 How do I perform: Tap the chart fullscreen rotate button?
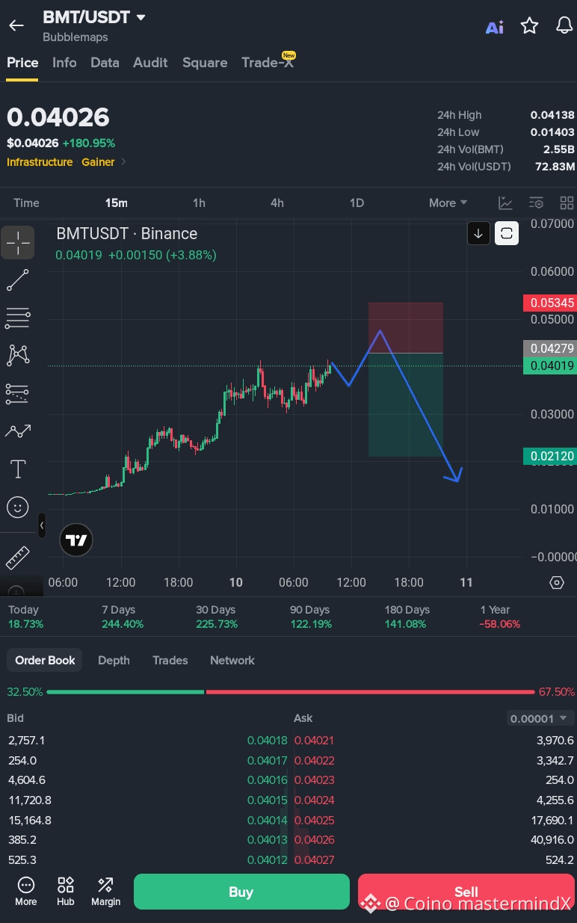pos(507,233)
